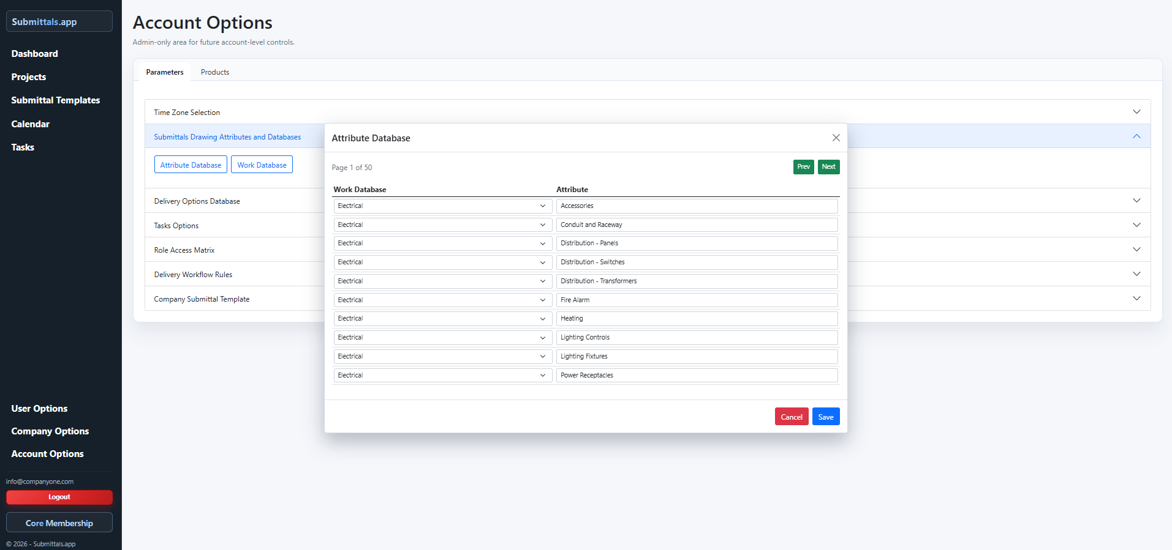Click the Submittals.app logo link
The height and width of the screenshot is (550, 1172).
[x=59, y=21]
